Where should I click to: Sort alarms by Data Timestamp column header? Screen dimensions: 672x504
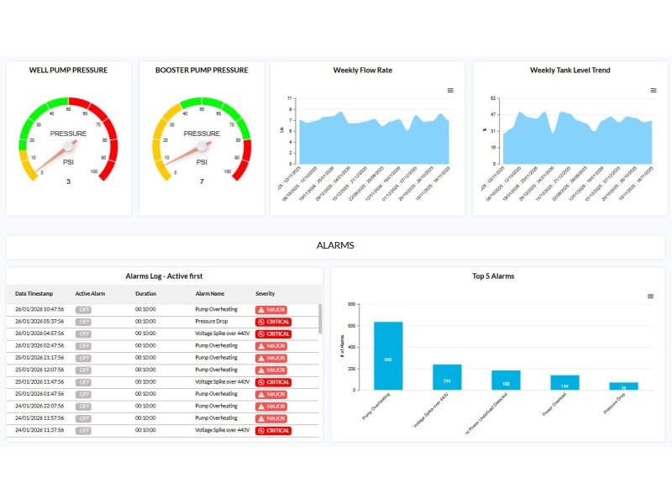34,294
